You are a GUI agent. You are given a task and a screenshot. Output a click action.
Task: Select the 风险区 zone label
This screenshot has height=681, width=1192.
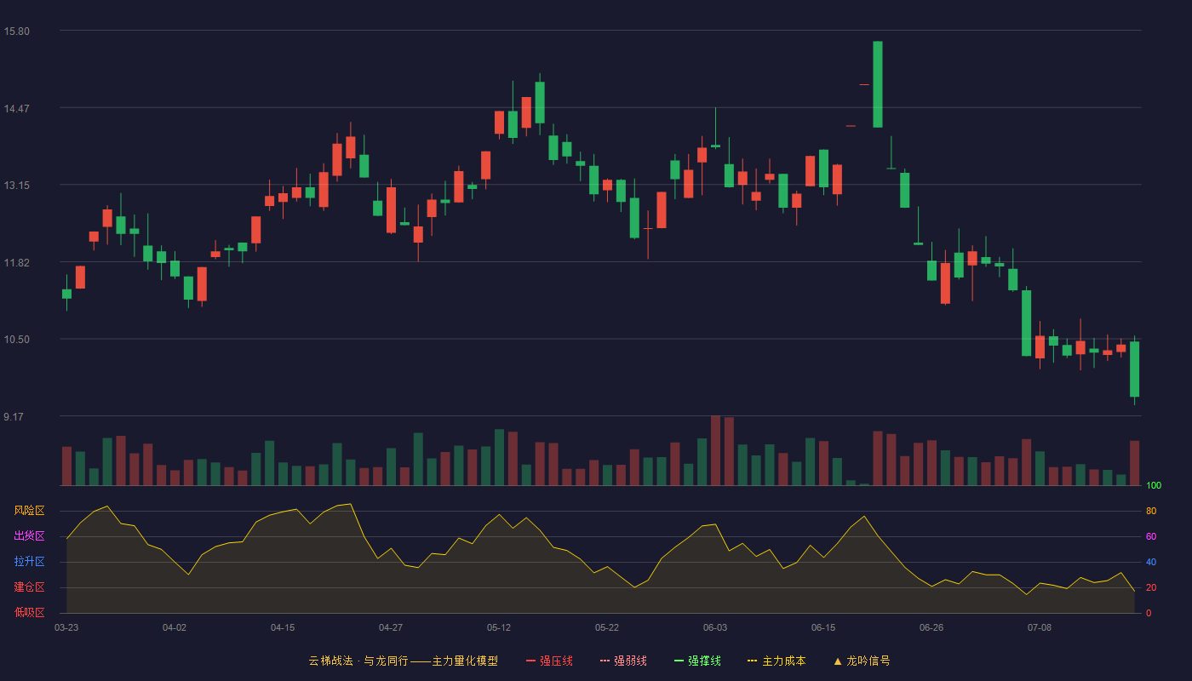(29, 511)
